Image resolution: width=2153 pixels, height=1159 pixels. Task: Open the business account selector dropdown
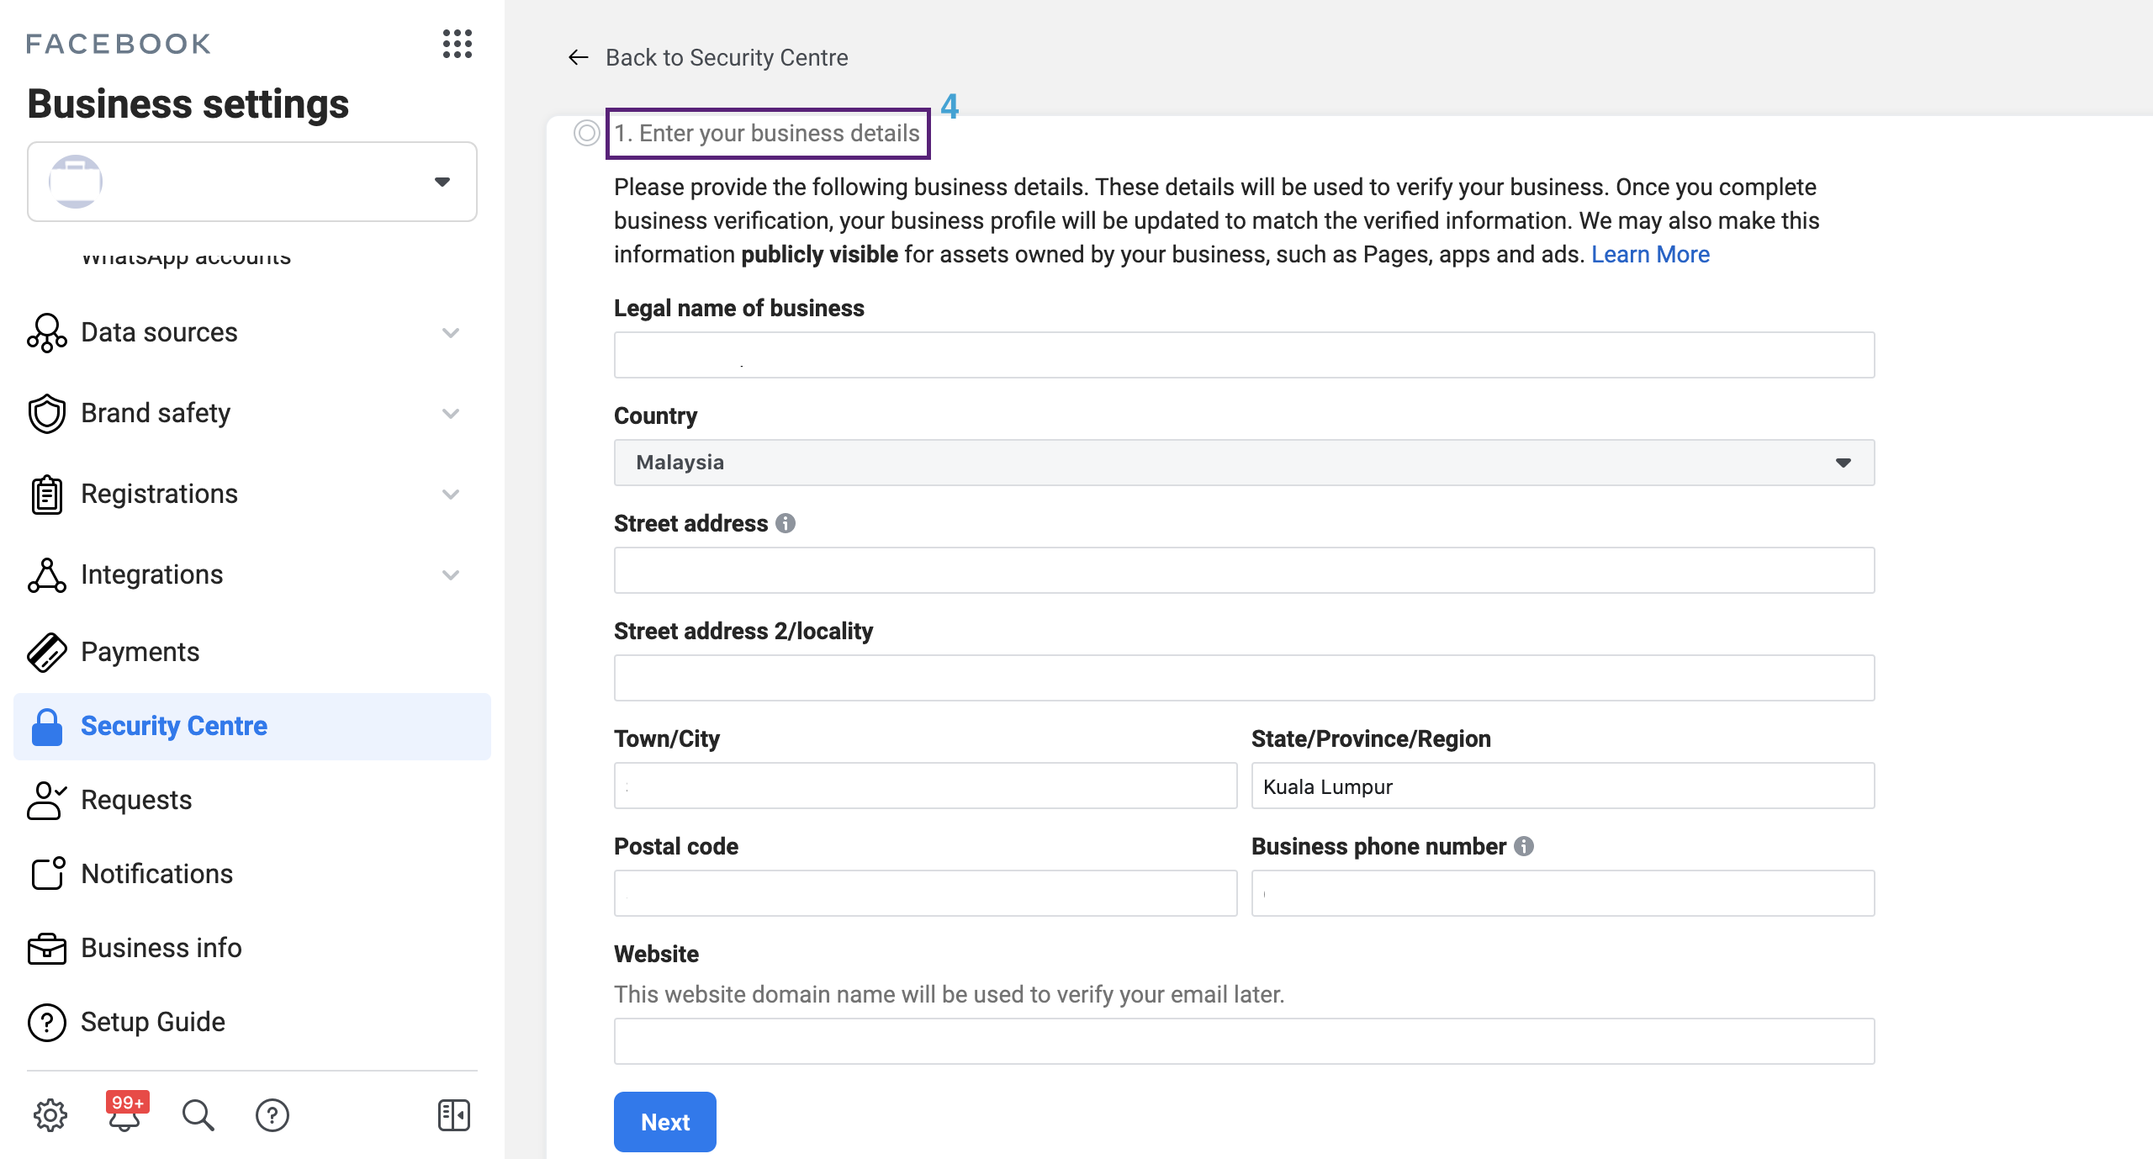click(252, 182)
